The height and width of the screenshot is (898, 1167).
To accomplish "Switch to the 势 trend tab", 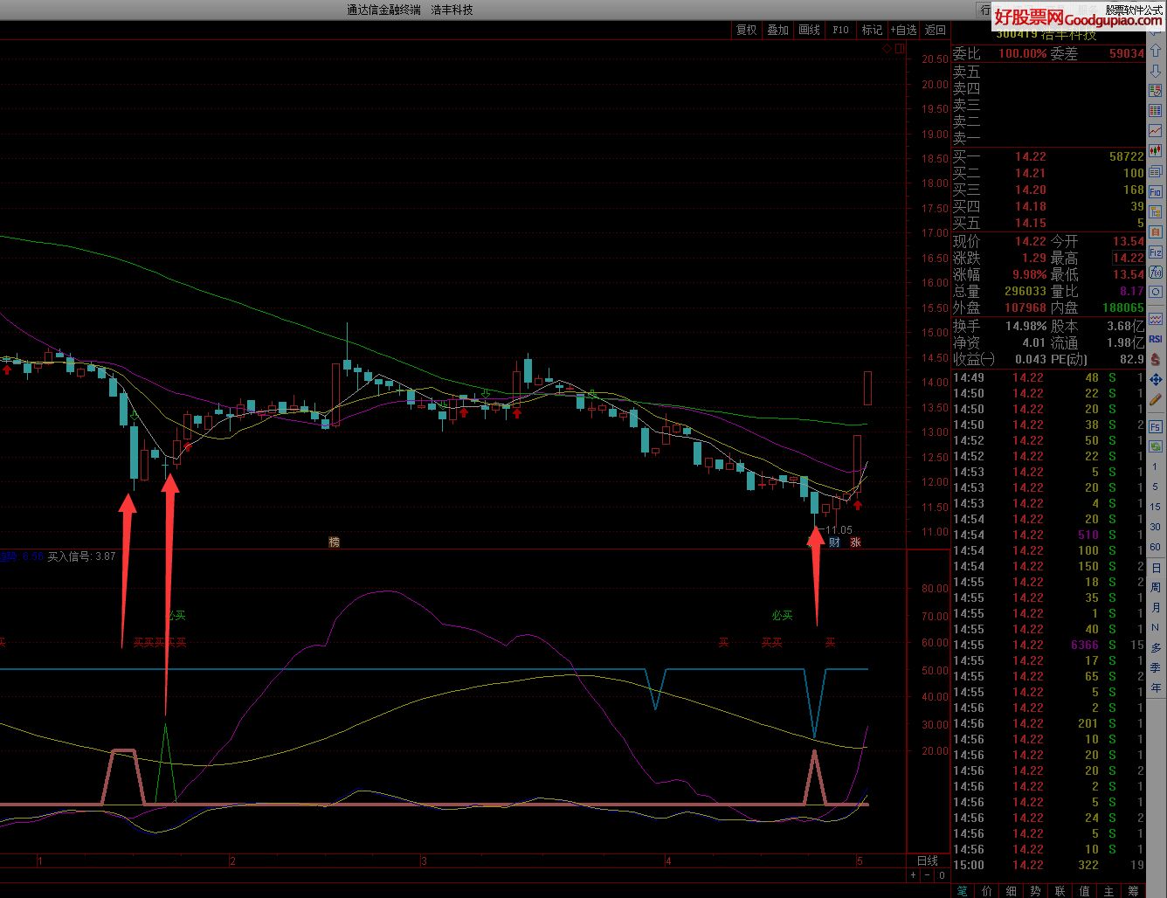I will point(1035,891).
